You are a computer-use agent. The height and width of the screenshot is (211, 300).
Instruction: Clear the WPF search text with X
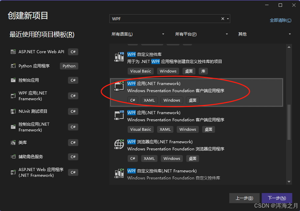[x=223, y=19]
